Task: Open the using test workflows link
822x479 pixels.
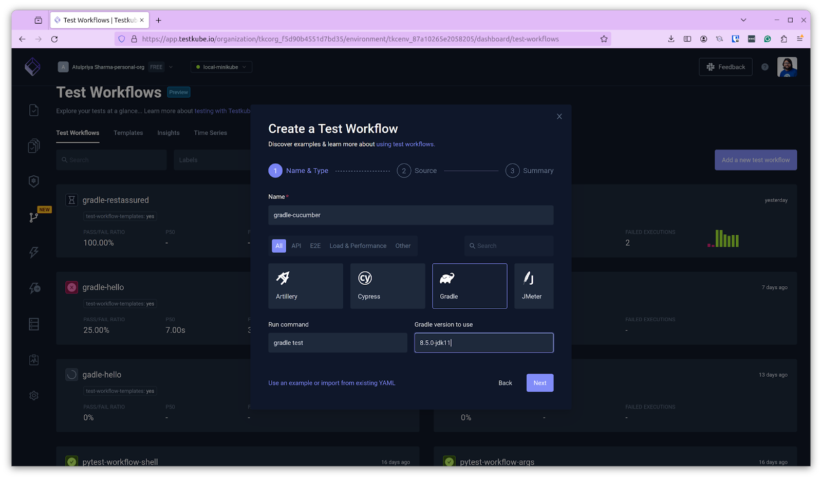Action: coord(405,144)
